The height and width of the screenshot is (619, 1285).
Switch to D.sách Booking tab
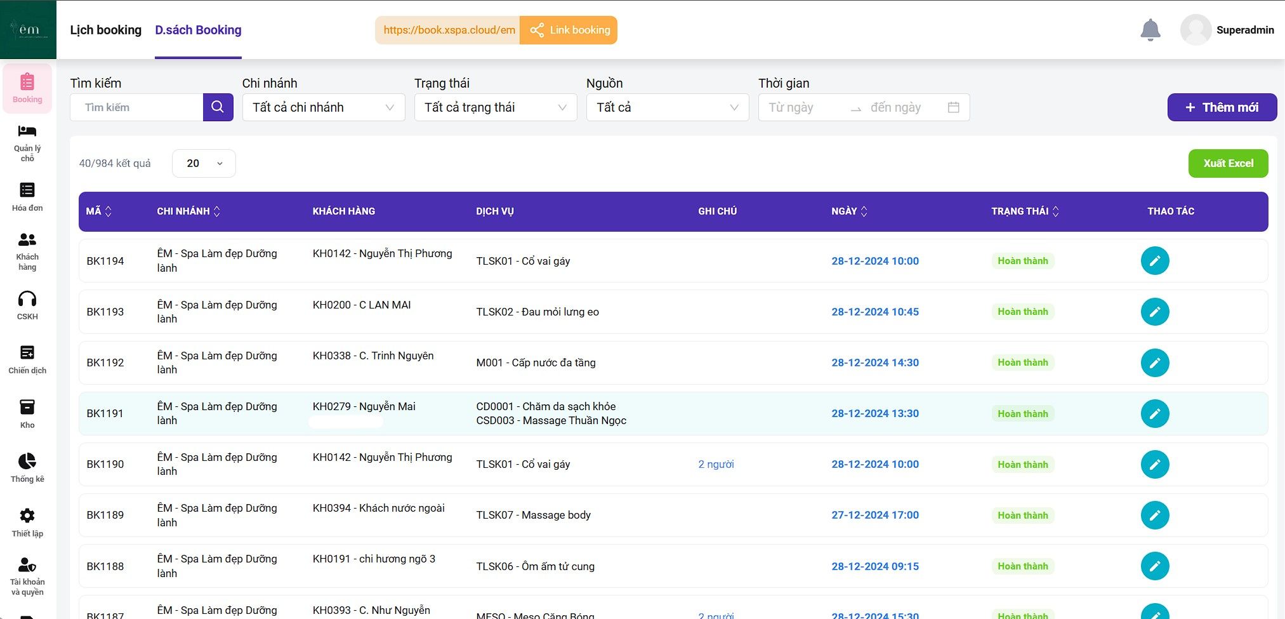(198, 30)
